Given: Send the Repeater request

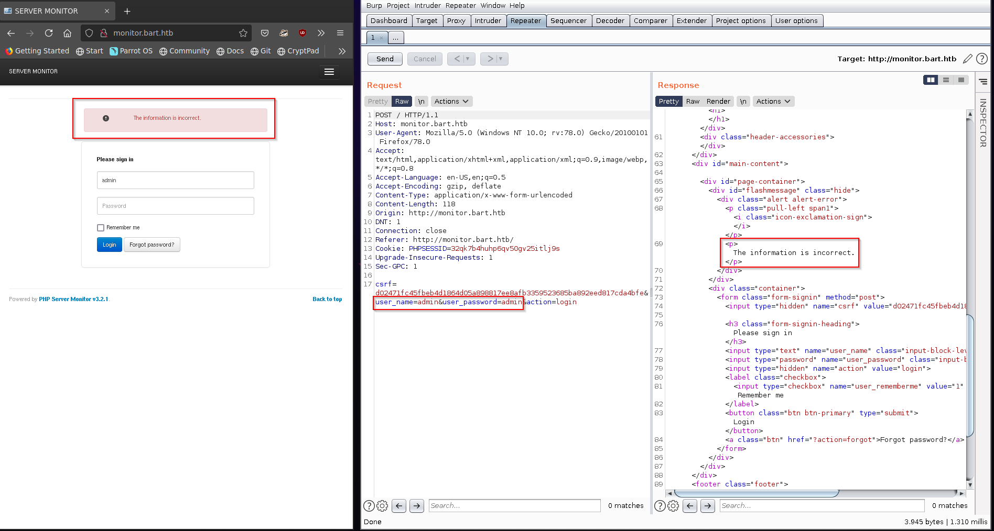Looking at the screenshot, I should (385, 59).
